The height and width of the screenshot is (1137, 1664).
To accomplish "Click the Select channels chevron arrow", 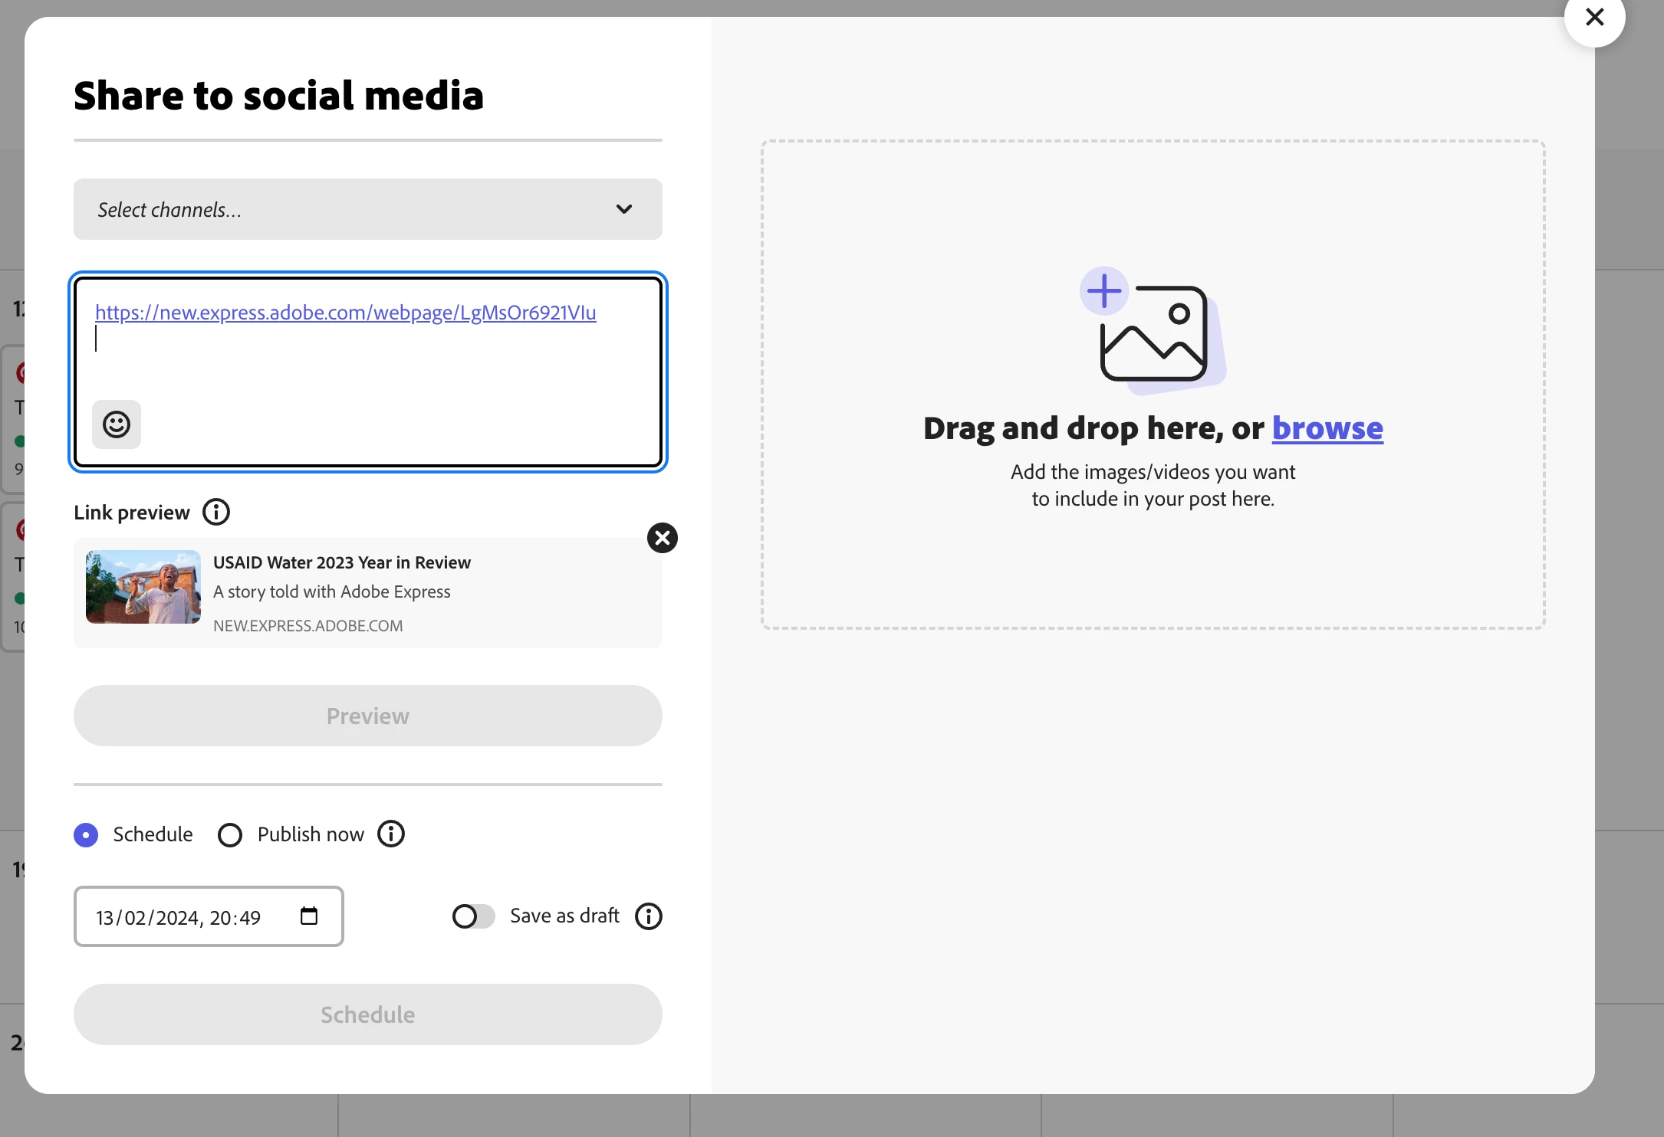I will (x=624, y=209).
